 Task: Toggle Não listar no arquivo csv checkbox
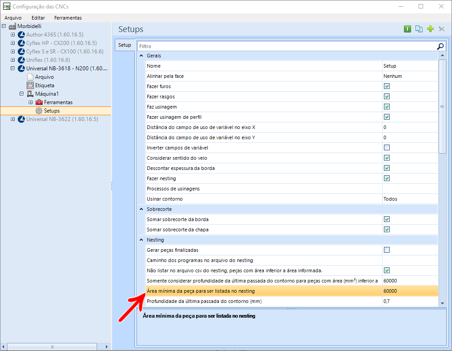(387, 270)
